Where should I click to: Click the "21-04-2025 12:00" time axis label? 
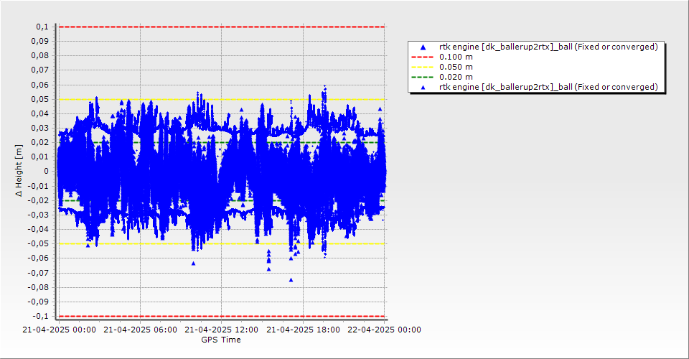coord(222,330)
